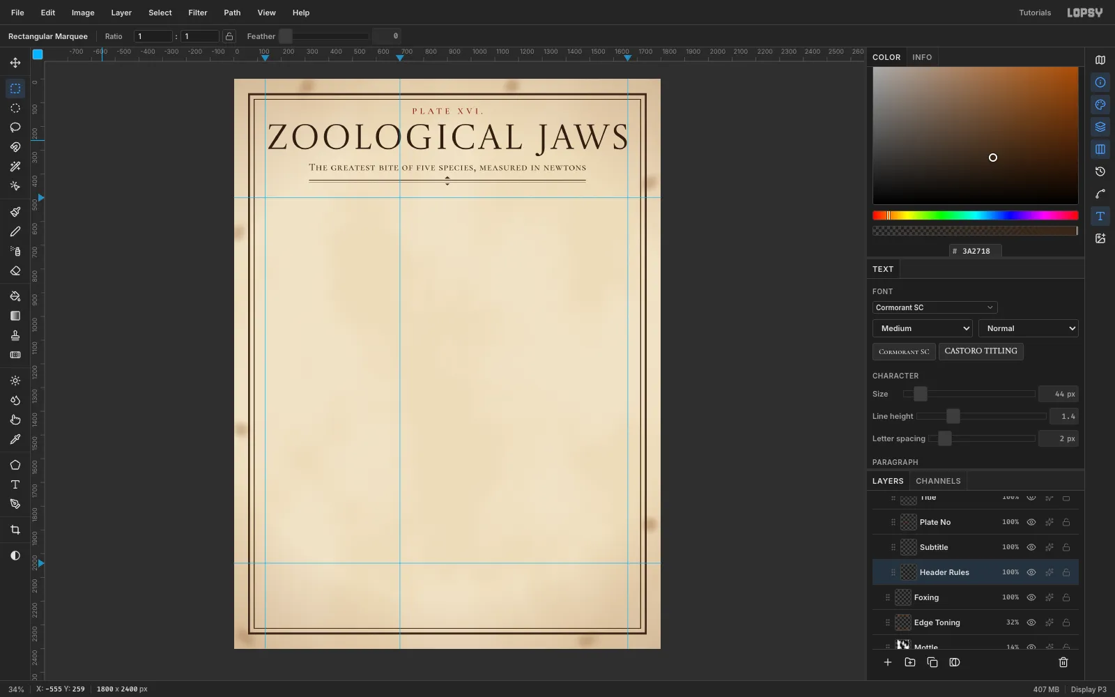Switch to the Info tab
Viewport: 1115px width, 697px height.
[x=922, y=57]
